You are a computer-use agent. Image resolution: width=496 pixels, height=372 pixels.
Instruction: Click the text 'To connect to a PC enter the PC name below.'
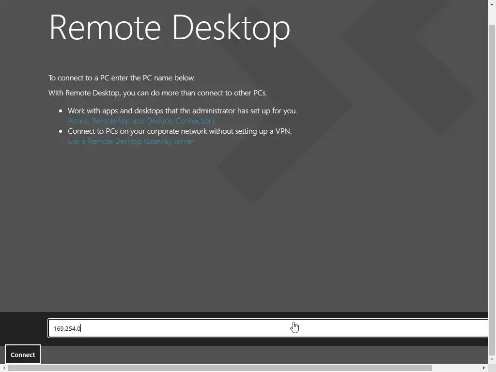tap(122, 78)
